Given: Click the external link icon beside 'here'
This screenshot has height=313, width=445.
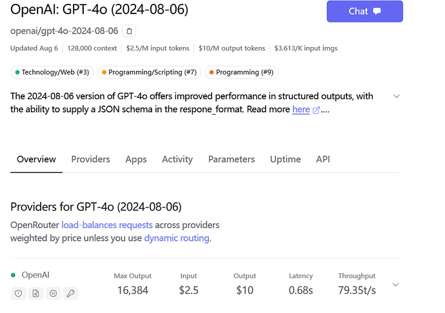Looking at the screenshot, I should (x=316, y=110).
